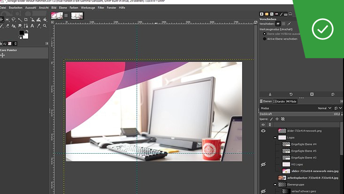Select the Smudge tool
This screenshot has width=344, height=194.
tap(20, 26)
